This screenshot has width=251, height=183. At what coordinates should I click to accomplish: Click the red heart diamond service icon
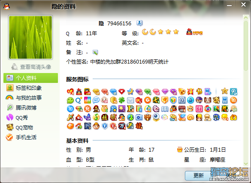pos(122,91)
